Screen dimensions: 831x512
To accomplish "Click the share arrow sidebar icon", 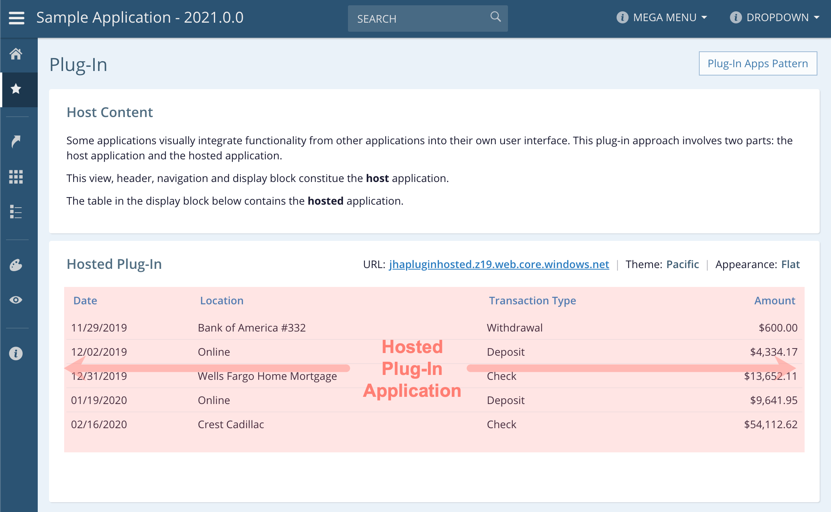I will (16, 142).
